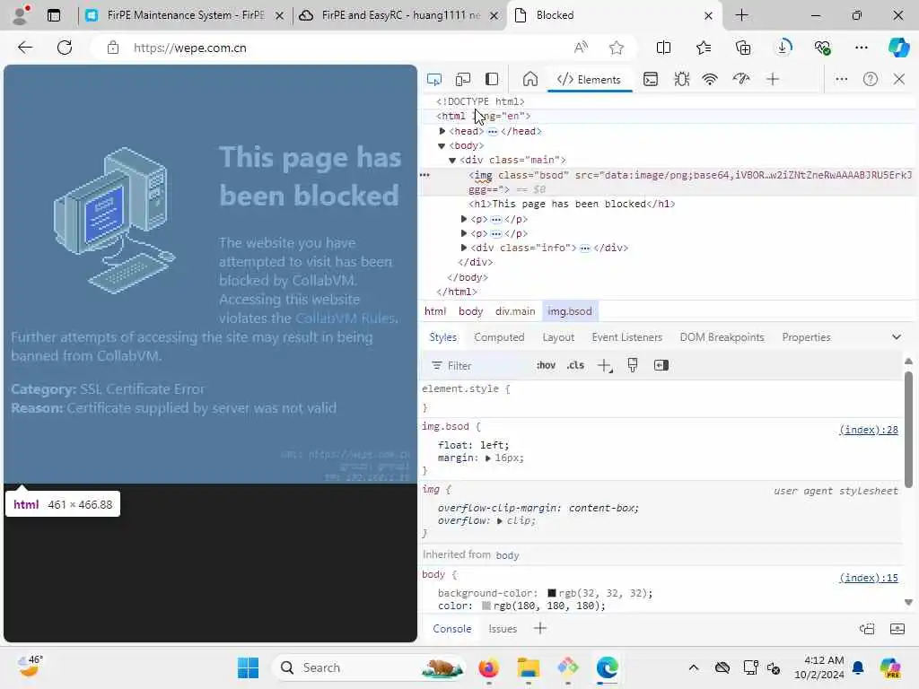Open the Computed tab
This screenshot has width=919, height=689.
[x=499, y=337]
